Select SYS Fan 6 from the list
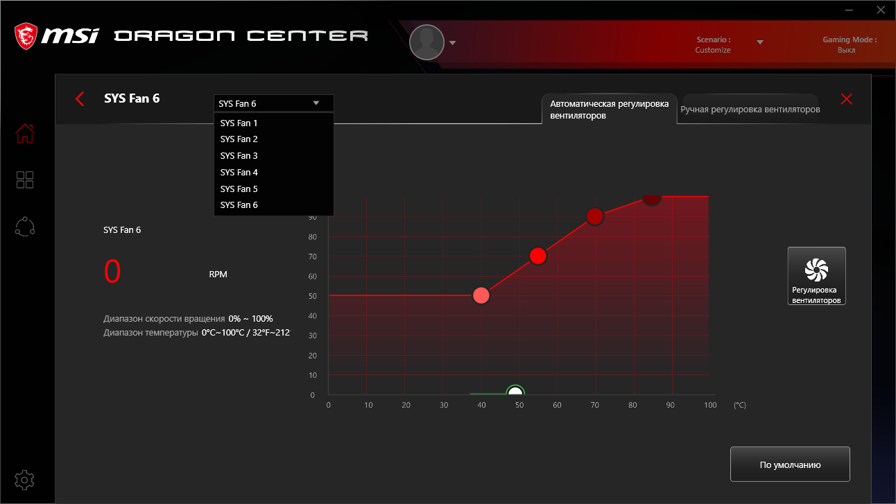 coord(274,205)
